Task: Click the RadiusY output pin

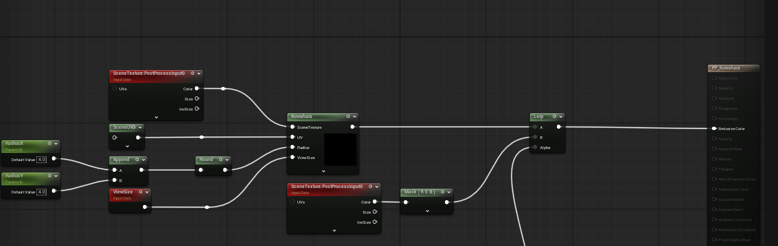Action: [53, 191]
